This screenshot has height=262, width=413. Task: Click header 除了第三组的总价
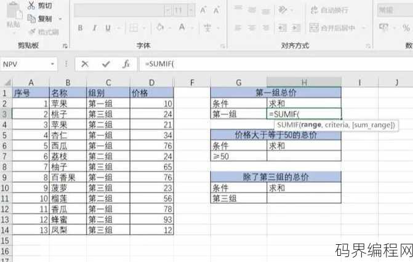pos(276,177)
